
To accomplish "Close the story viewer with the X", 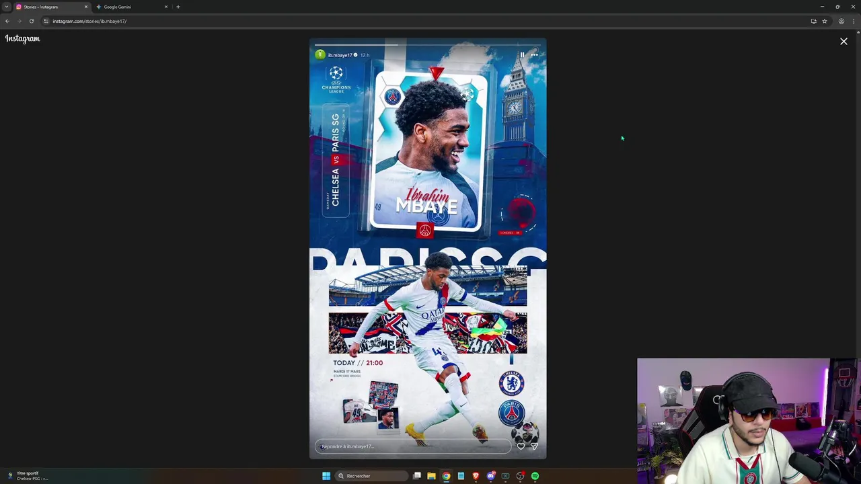I will (844, 42).
